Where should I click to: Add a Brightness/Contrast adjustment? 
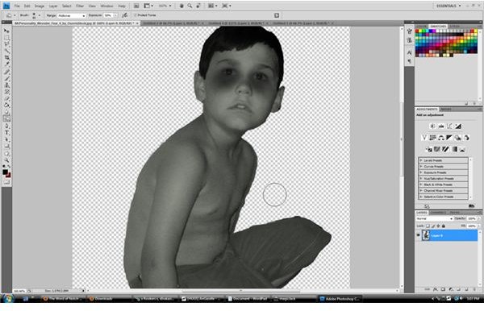click(432, 126)
